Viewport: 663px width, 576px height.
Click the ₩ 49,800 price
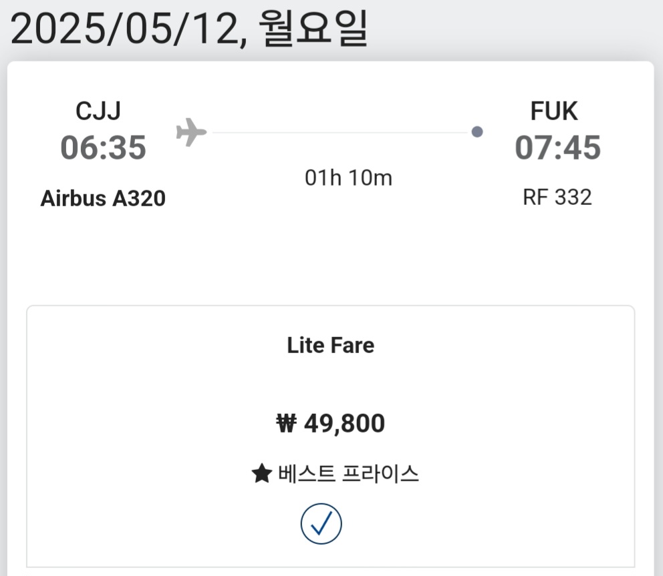[330, 423]
